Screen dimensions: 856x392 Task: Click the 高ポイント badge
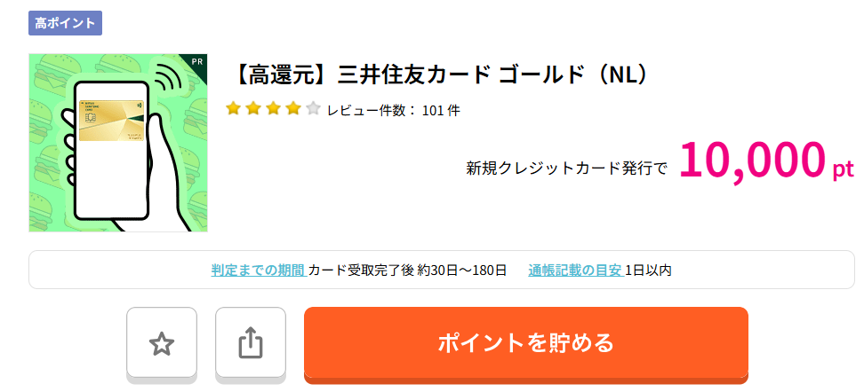pos(65,23)
